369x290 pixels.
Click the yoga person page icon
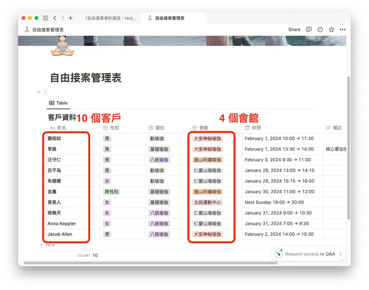click(x=62, y=46)
